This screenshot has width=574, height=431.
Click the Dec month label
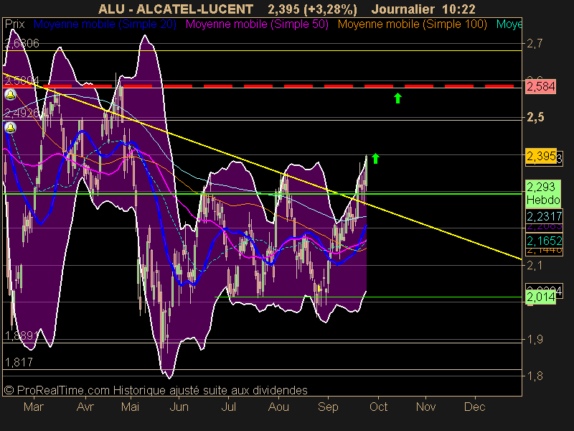[475, 407]
